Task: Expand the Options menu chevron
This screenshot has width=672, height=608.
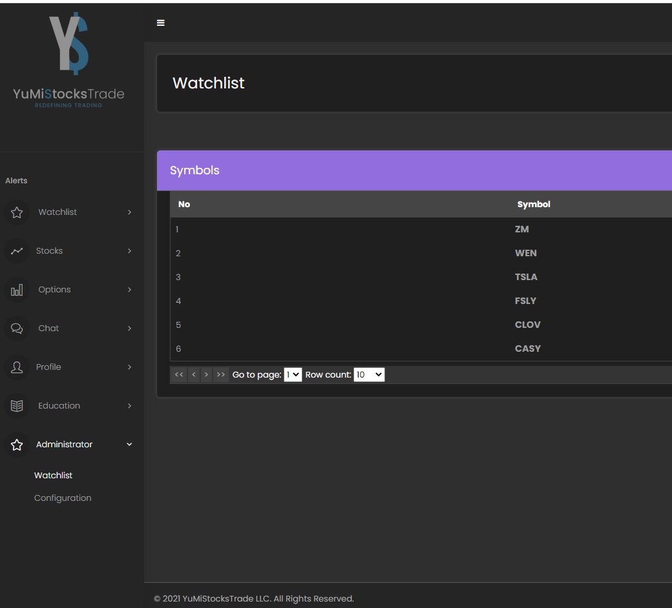Action: [129, 290]
